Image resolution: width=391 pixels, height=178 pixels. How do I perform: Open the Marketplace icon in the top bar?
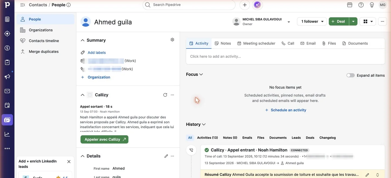click(350, 5)
